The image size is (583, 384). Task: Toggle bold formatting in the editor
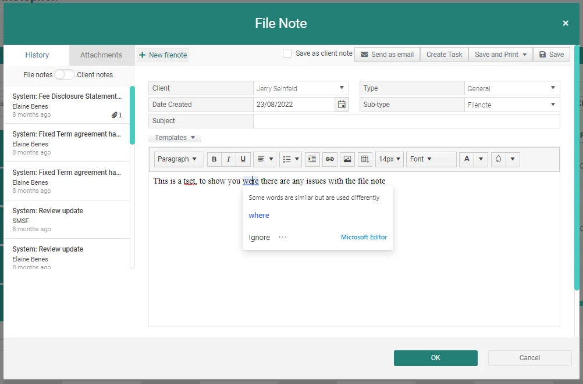(x=214, y=159)
